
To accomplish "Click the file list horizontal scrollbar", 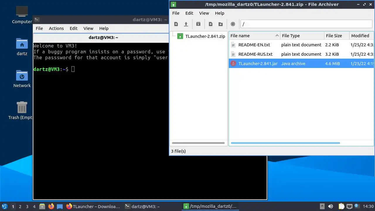I will [x=285, y=143].
